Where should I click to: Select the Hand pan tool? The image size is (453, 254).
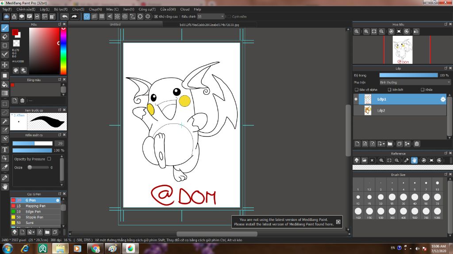pyautogui.click(x=5, y=187)
